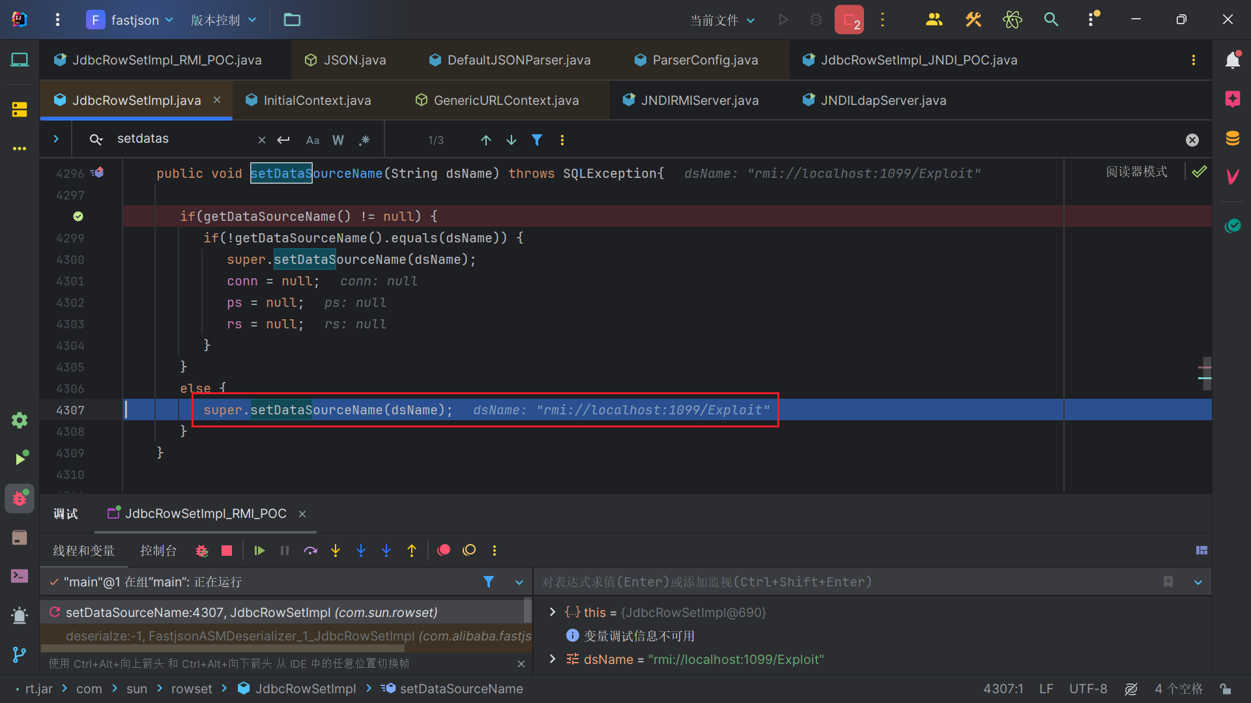Stop the running processes red button

[849, 20]
